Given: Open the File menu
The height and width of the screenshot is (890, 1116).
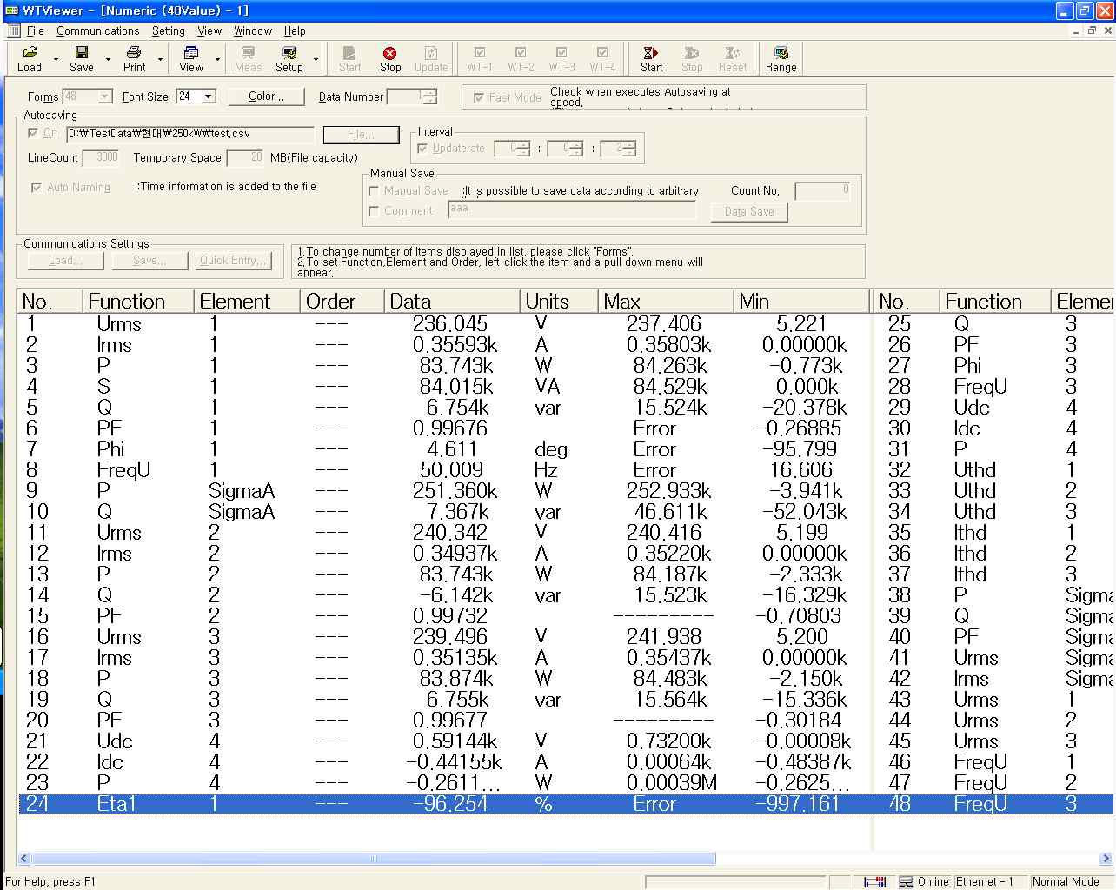Looking at the screenshot, I should (x=35, y=30).
